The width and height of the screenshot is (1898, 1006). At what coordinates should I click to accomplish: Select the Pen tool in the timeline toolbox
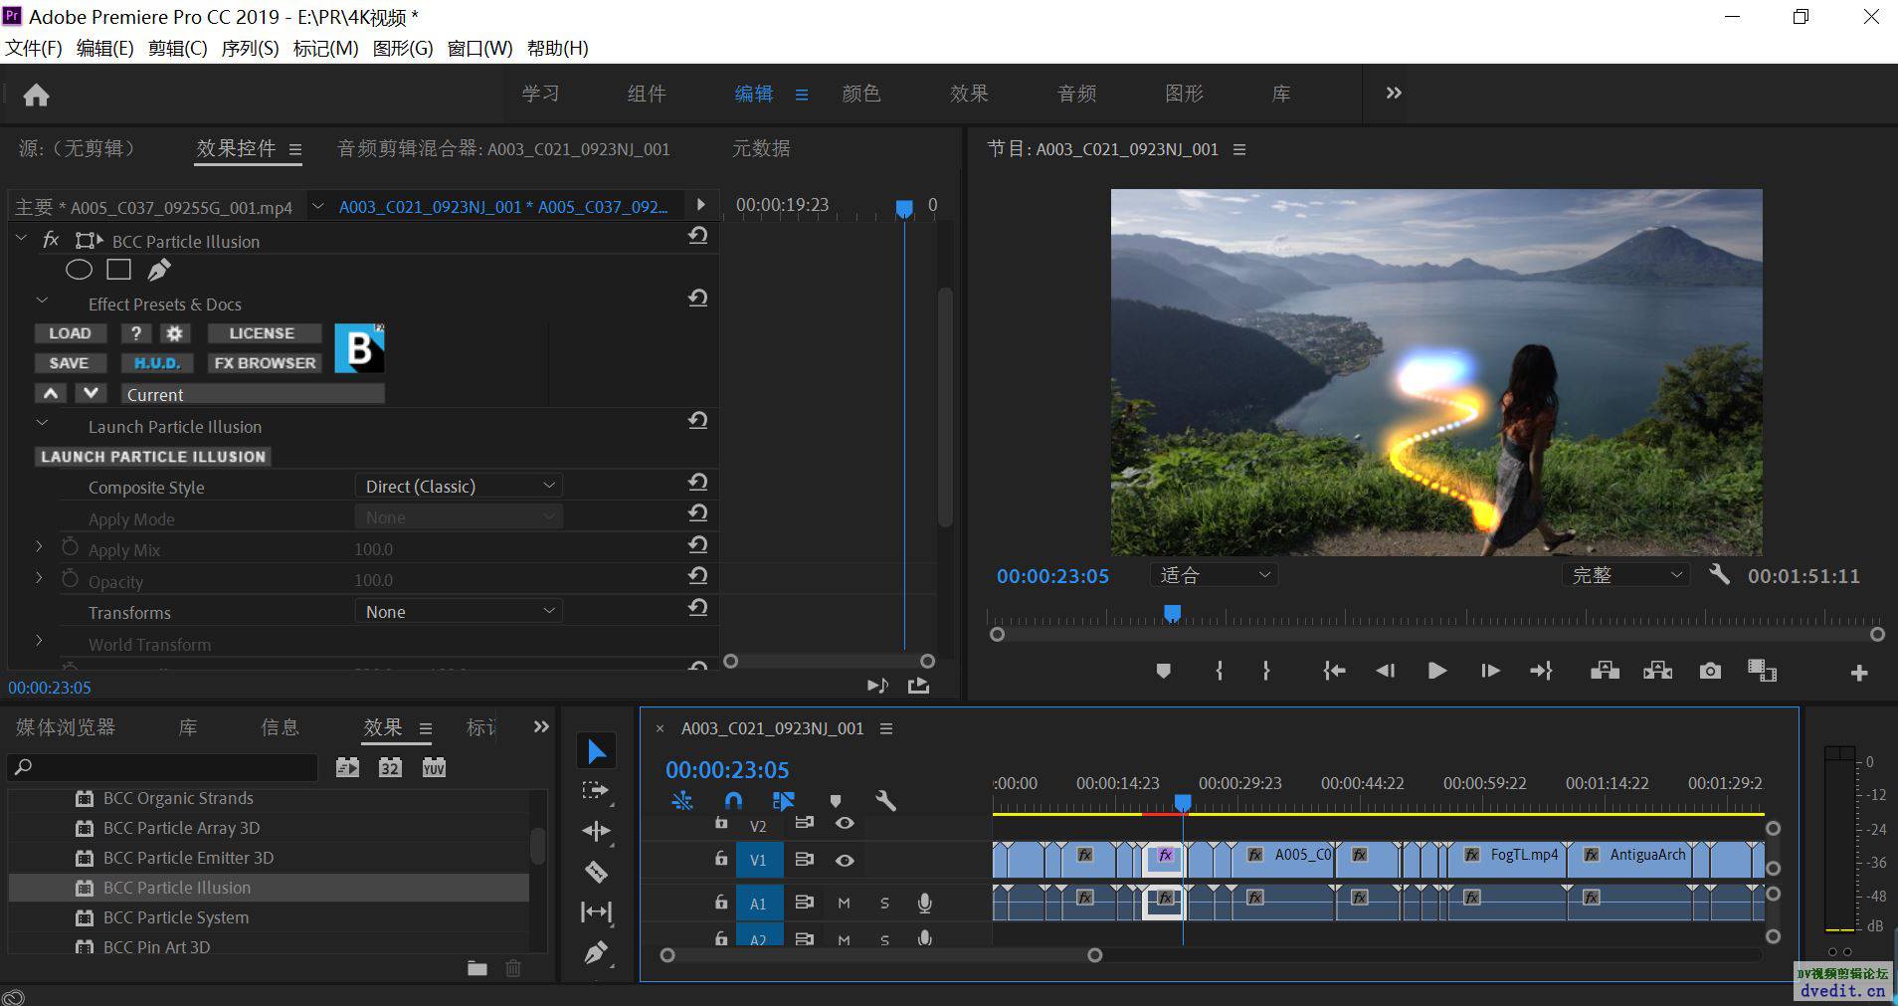coord(596,952)
